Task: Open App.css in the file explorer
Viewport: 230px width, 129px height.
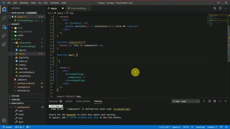Action: tap(22, 50)
